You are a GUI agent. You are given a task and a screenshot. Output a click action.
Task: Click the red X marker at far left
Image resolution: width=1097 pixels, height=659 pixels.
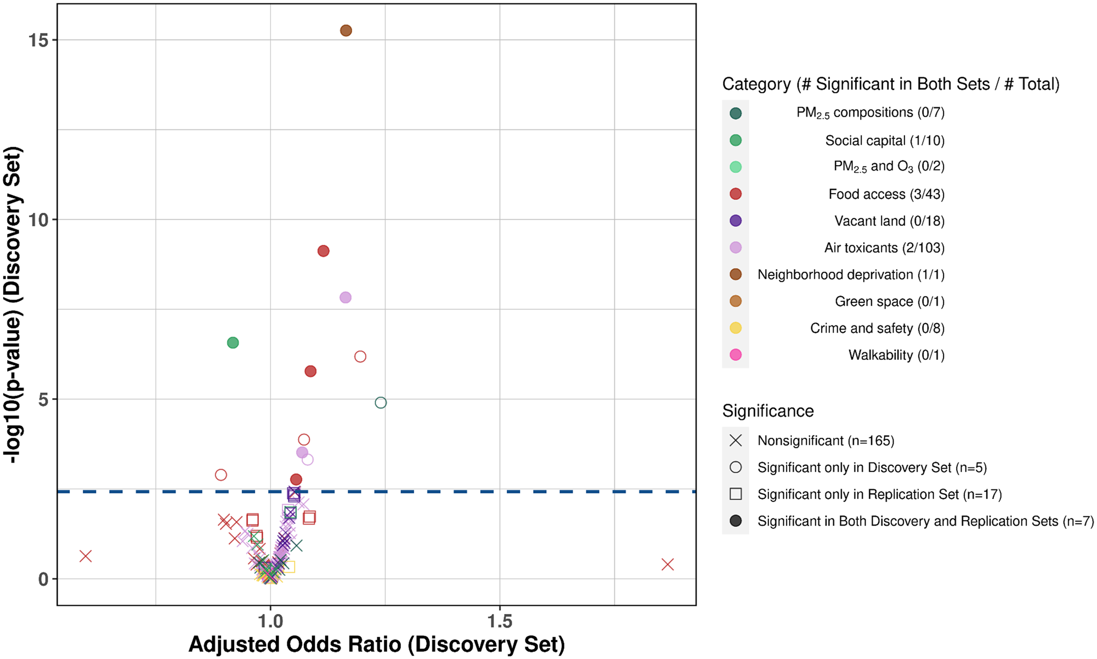pos(86,556)
